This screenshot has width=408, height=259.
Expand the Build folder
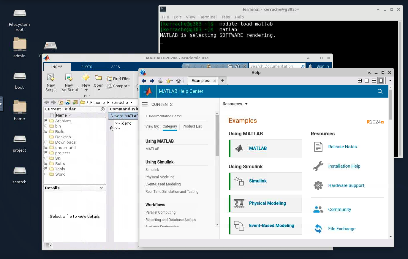pyautogui.click(x=46, y=131)
